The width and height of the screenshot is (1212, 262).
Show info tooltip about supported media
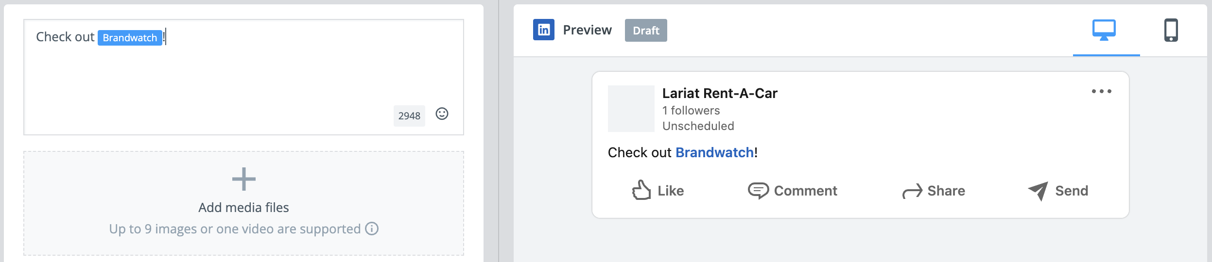pyautogui.click(x=372, y=229)
